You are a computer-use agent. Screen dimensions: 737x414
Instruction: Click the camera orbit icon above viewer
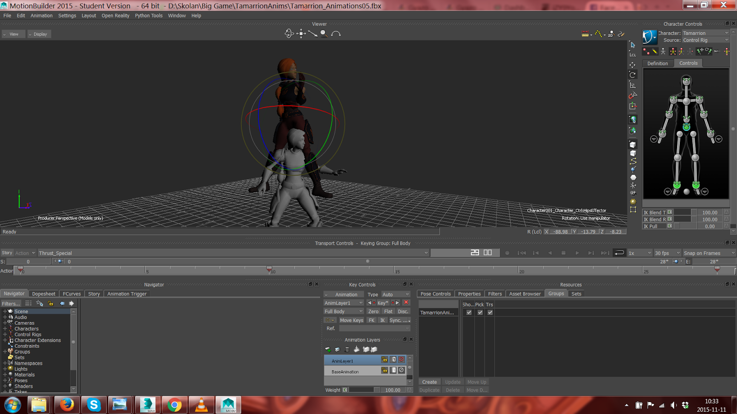point(289,34)
